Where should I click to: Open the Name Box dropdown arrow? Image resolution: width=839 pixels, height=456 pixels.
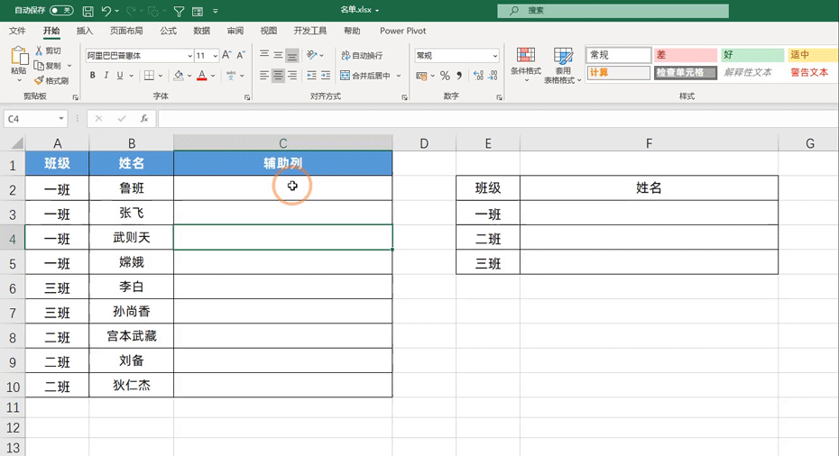coord(61,119)
